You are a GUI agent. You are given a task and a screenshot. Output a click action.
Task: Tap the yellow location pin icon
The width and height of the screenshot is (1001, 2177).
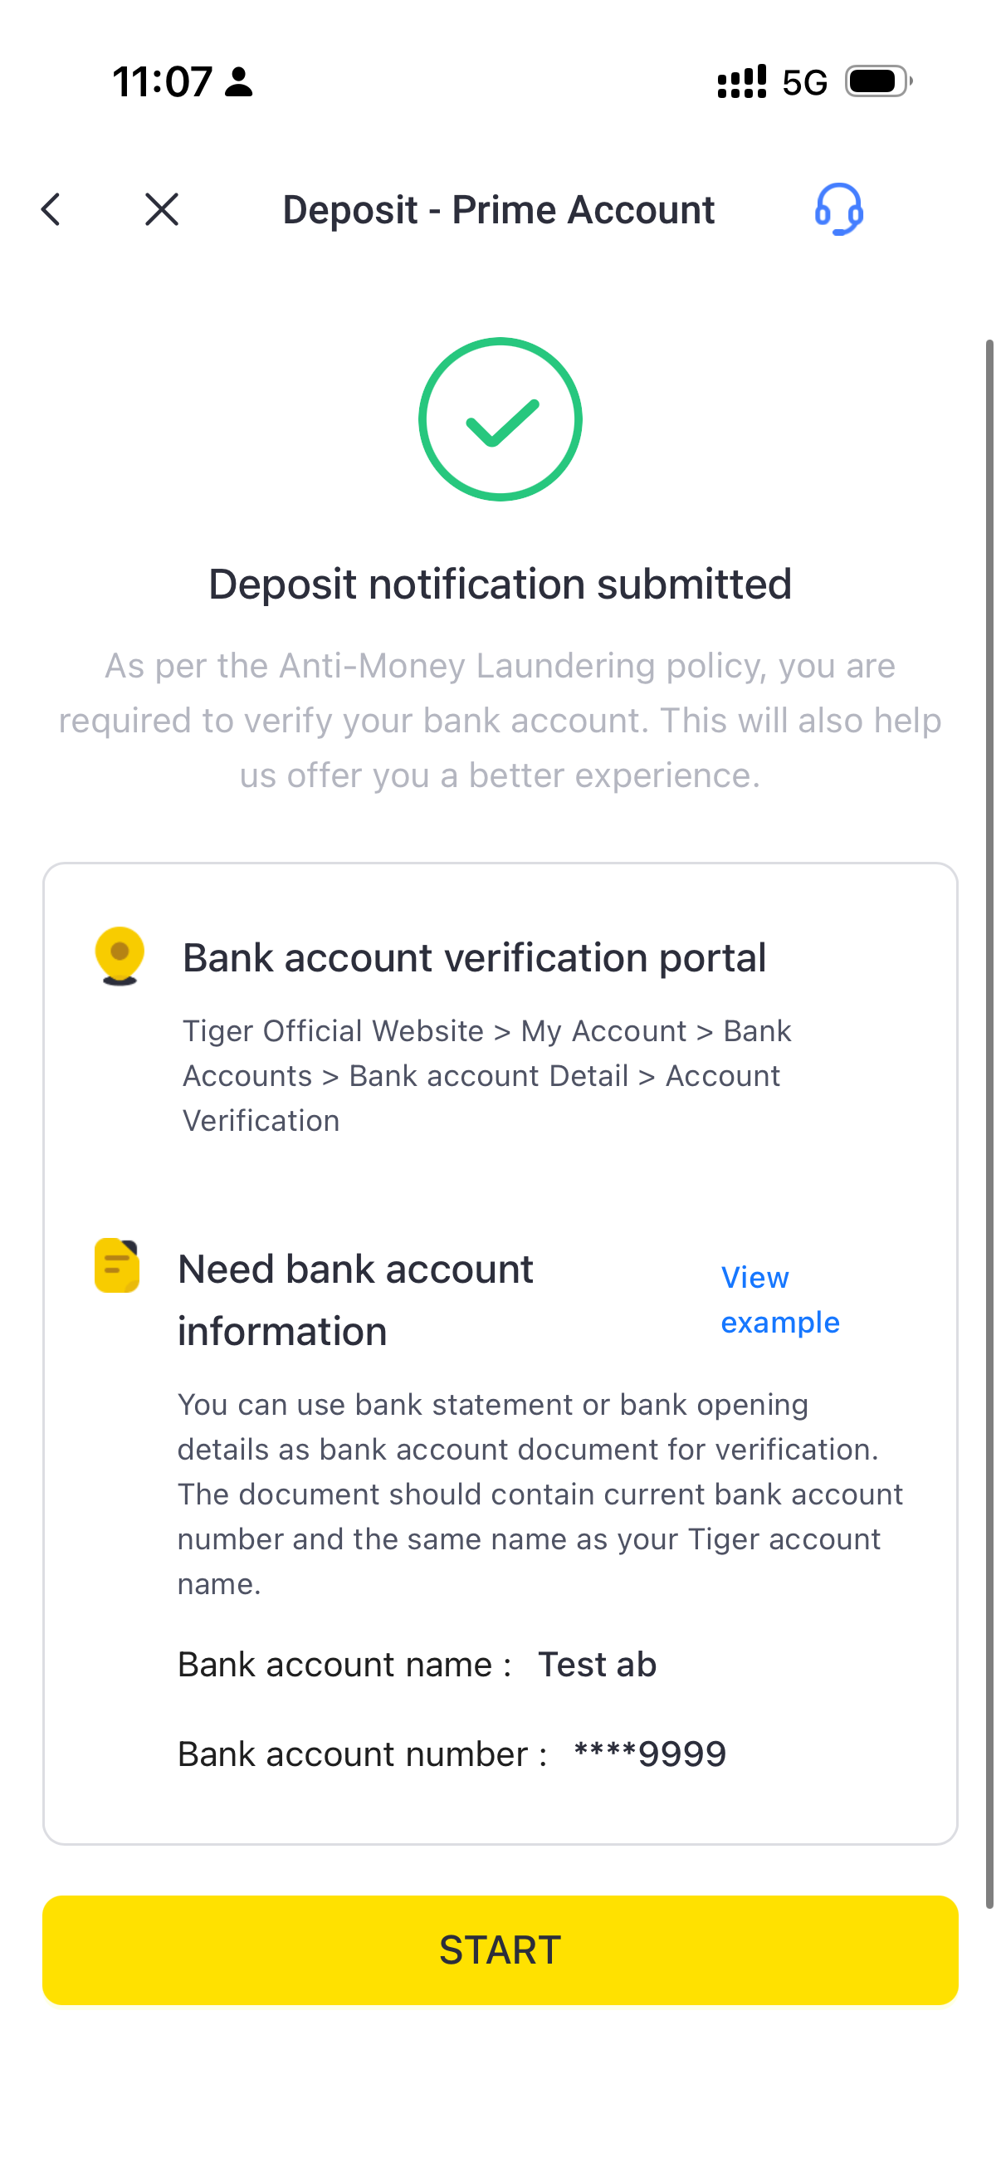(119, 956)
